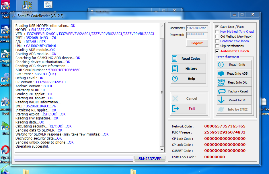Click the Read Codes button
This screenshot has width=269, height=174.
(x=188, y=59)
